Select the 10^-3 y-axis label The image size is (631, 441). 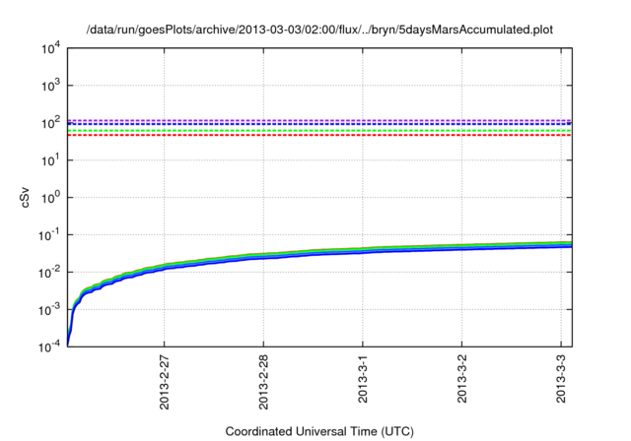click(49, 309)
